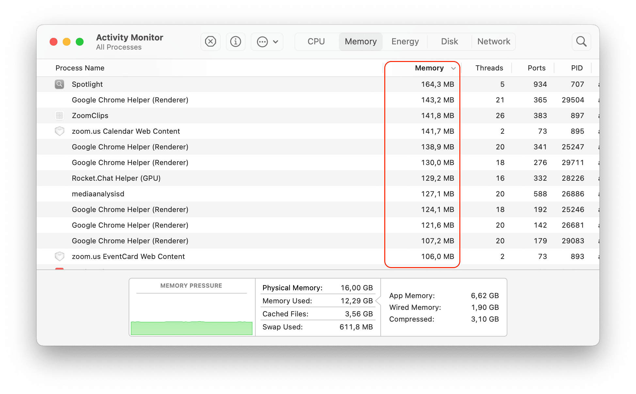Select Chrome Helper with PID 25247
This screenshot has height=394, width=636.
coord(318,147)
